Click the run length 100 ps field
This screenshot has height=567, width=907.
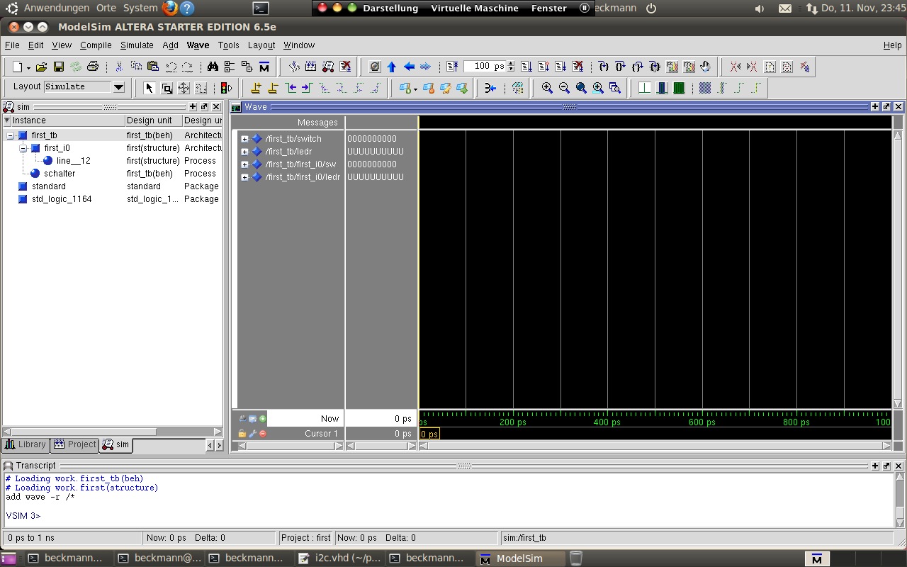[x=482, y=66]
